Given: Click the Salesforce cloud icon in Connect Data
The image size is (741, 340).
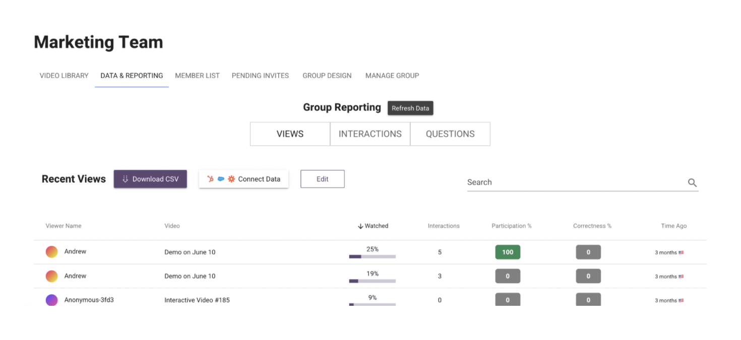Looking at the screenshot, I should [221, 179].
